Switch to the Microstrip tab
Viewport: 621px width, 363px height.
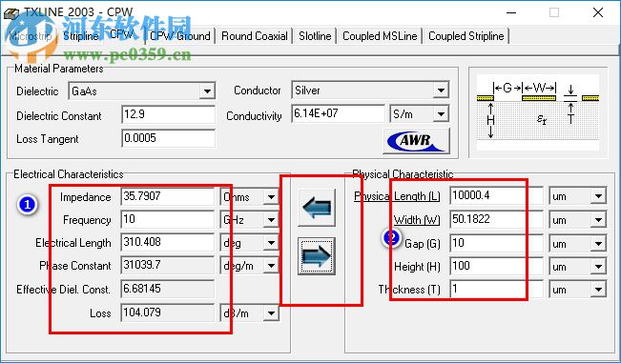pyautogui.click(x=31, y=36)
